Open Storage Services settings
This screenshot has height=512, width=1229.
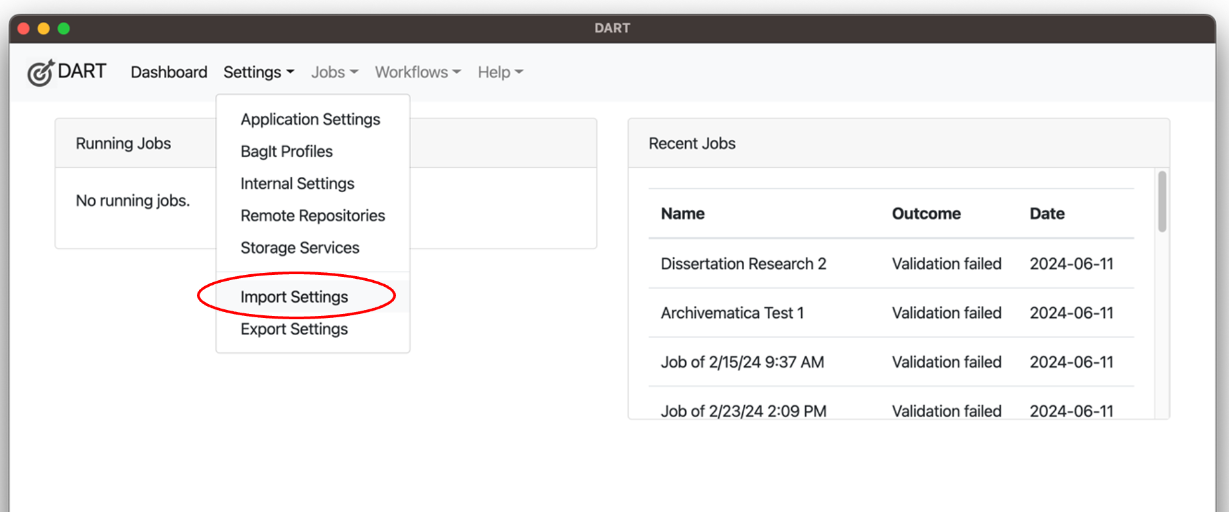pyautogui.click(x=300, y=248)
